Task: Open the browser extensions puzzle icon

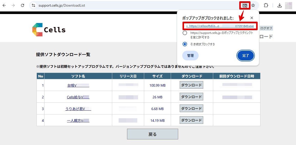Action: click(x=266, y=5)
